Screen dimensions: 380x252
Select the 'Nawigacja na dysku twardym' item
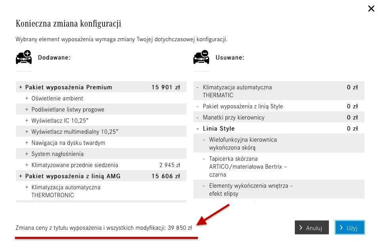tap(101, 143)
